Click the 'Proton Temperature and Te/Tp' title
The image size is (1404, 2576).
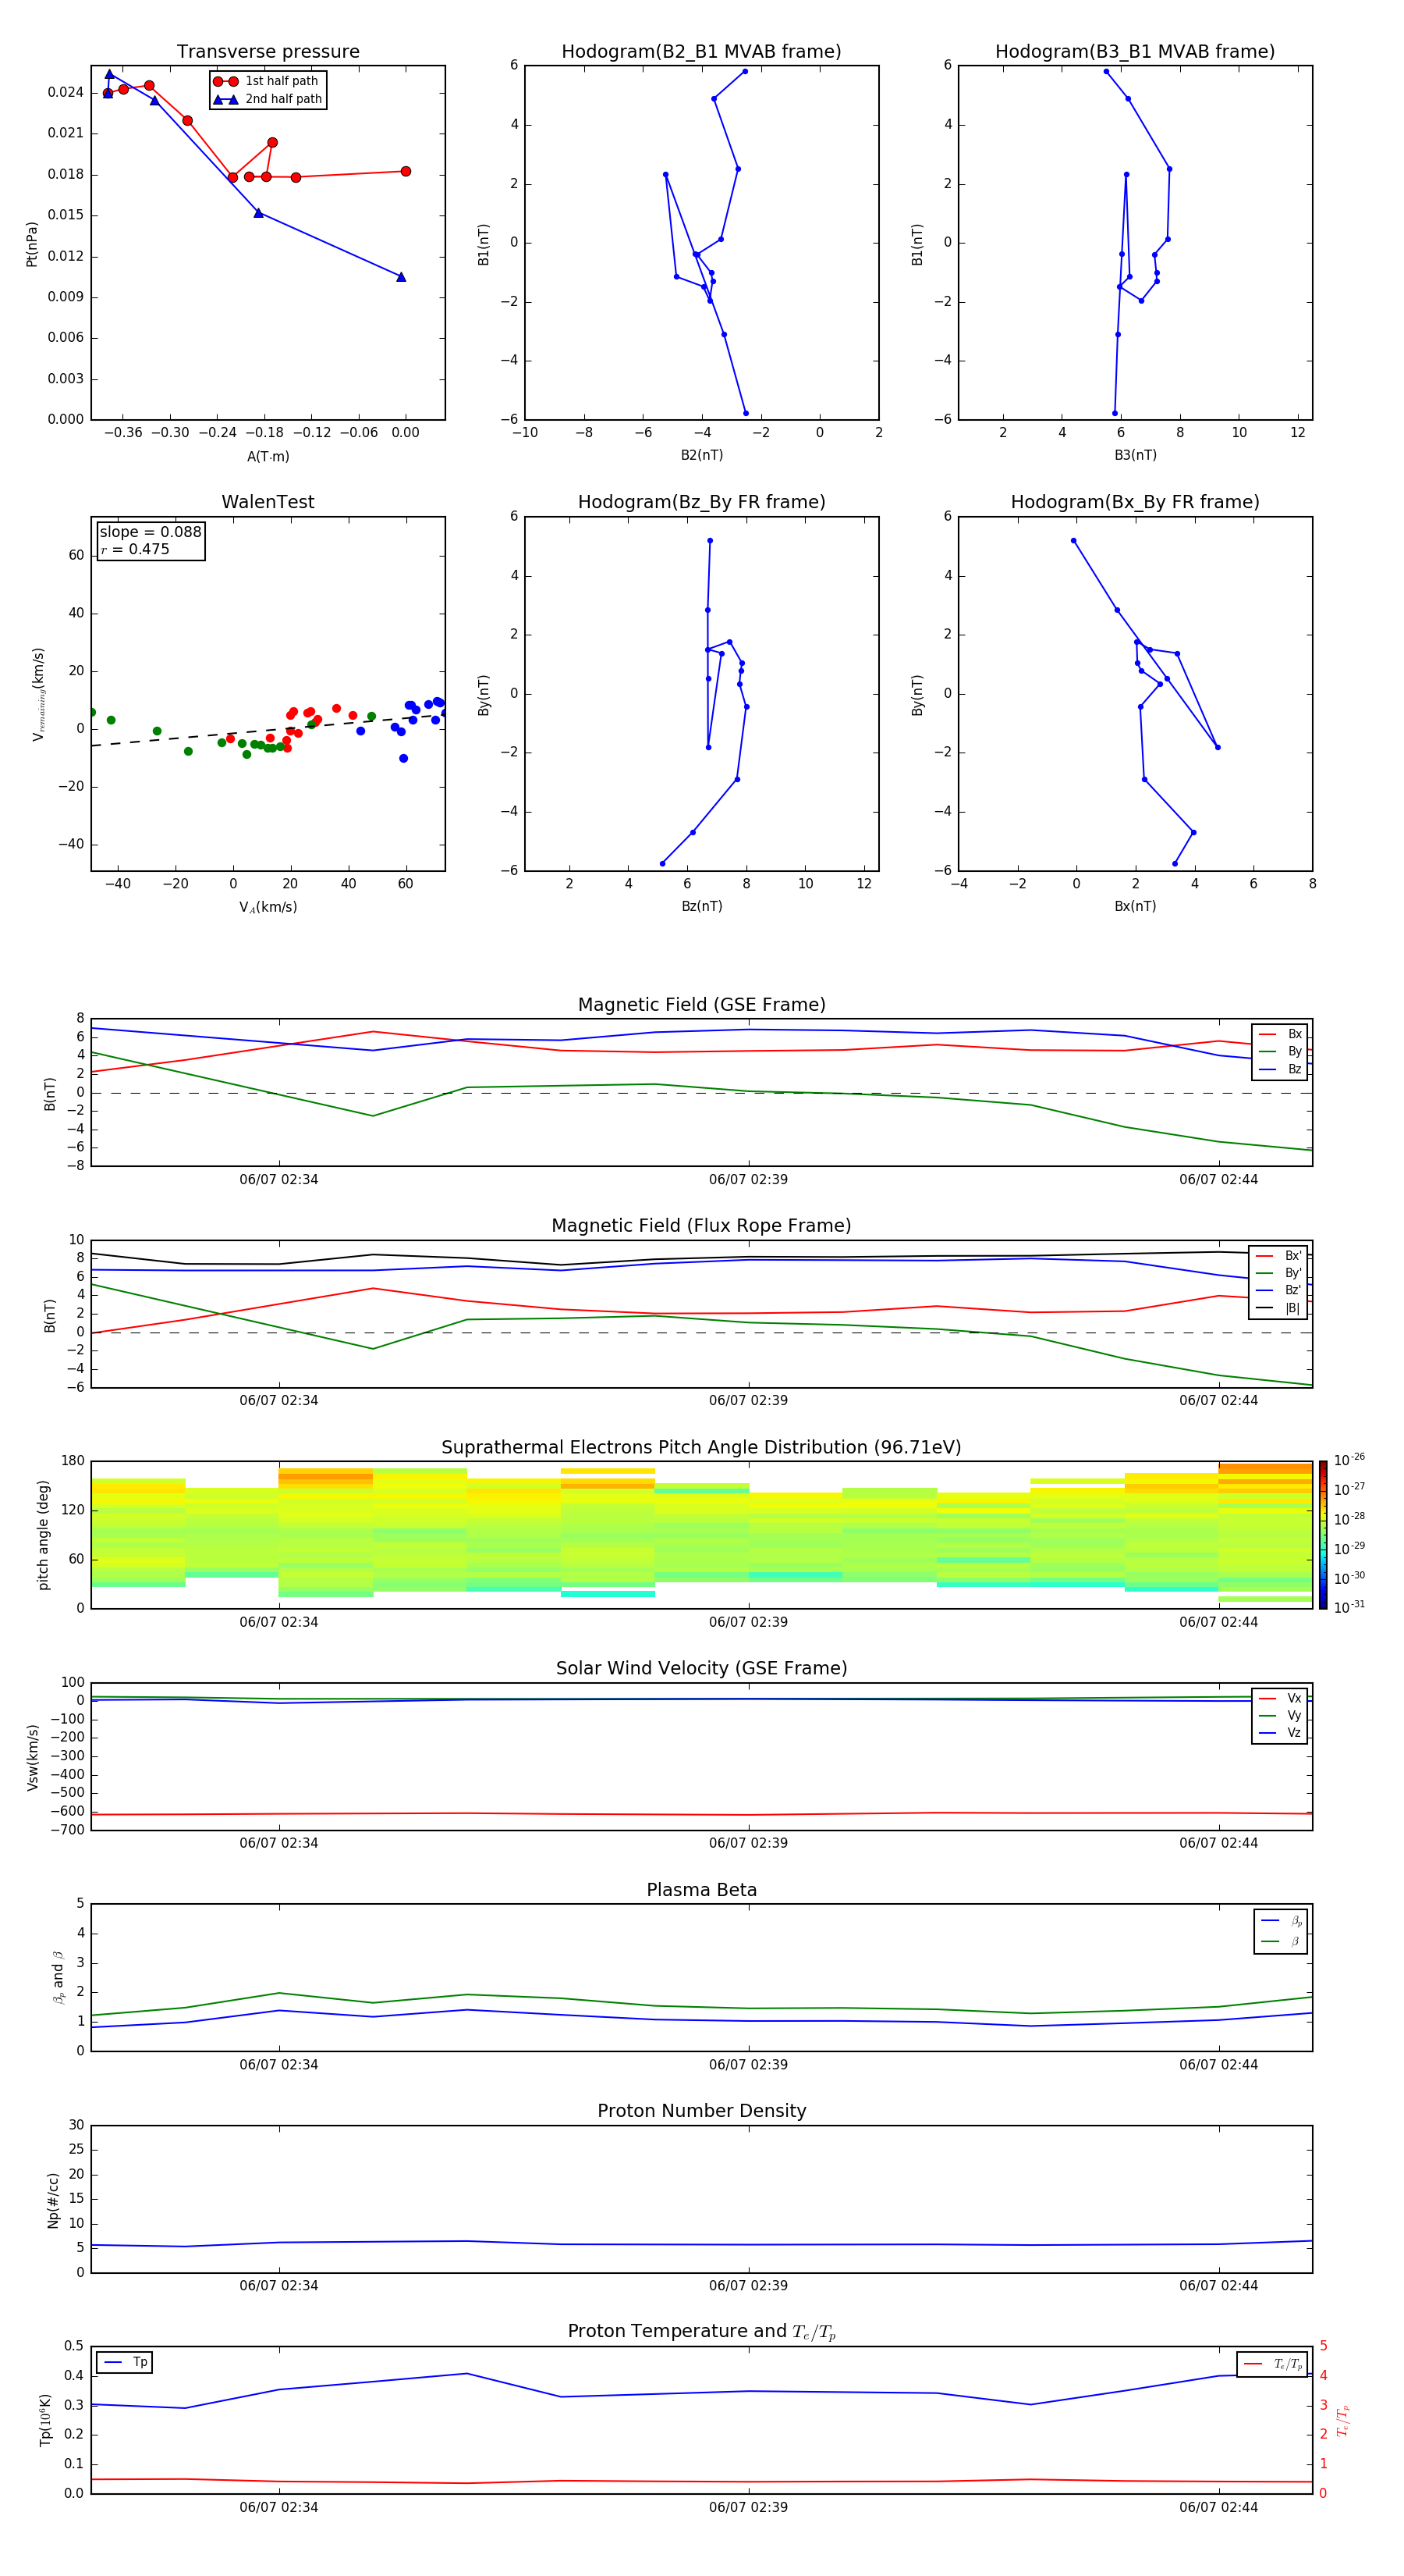point(701,2331)
